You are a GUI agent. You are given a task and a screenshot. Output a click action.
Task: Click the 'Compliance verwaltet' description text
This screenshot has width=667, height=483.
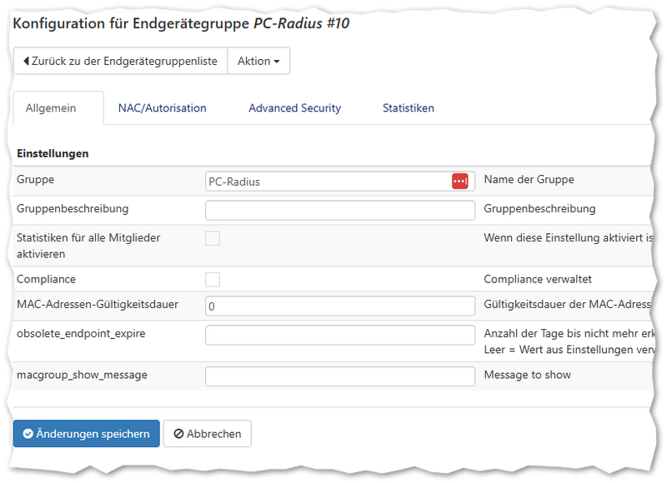pos(538,279)
